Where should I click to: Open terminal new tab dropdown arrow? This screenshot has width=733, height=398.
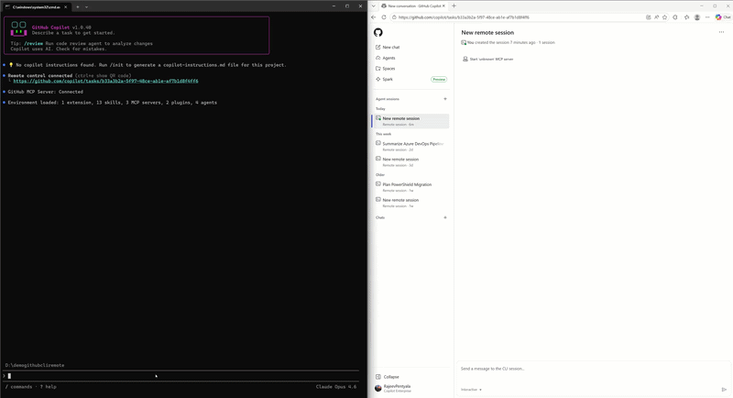86,6
